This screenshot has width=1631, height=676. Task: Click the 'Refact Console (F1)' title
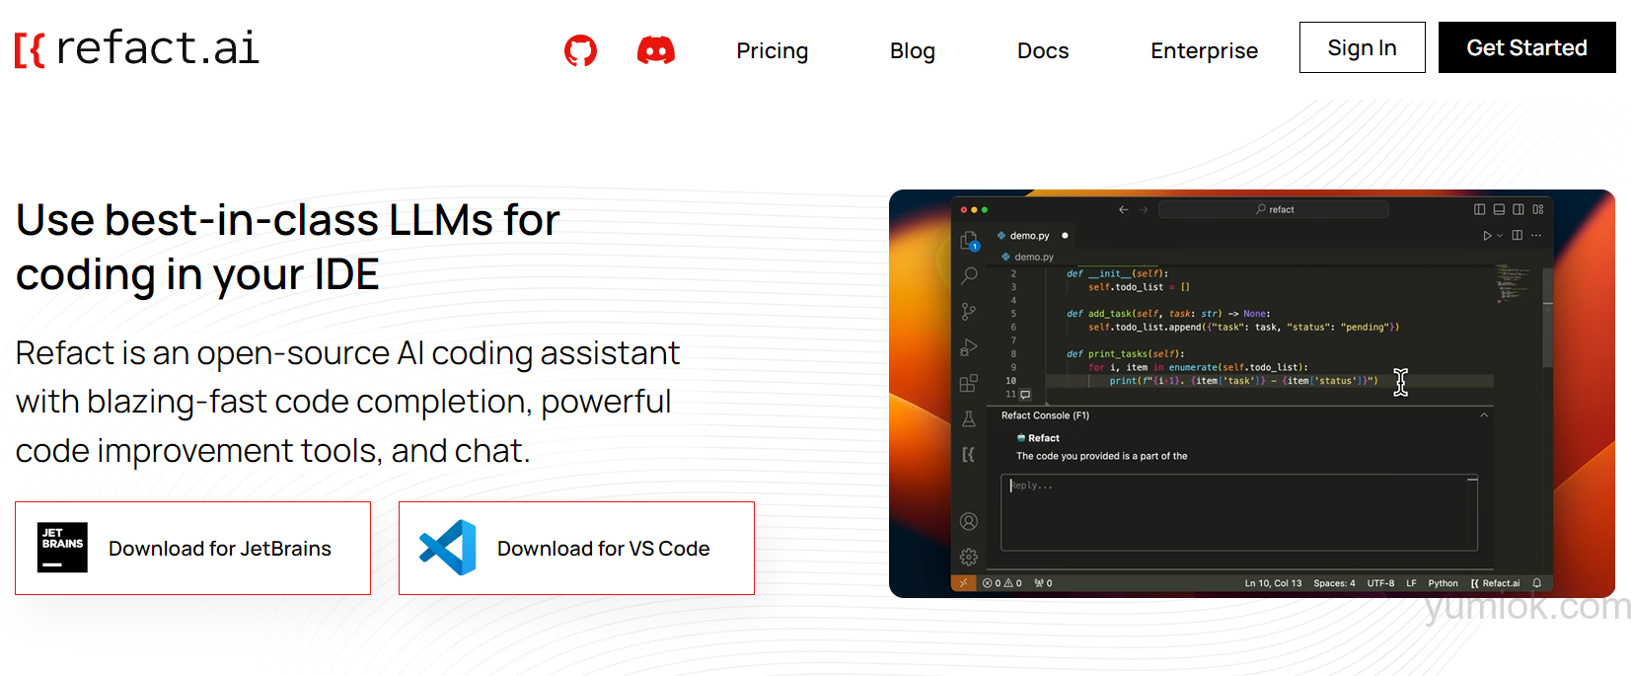(x=1045, y=415)
